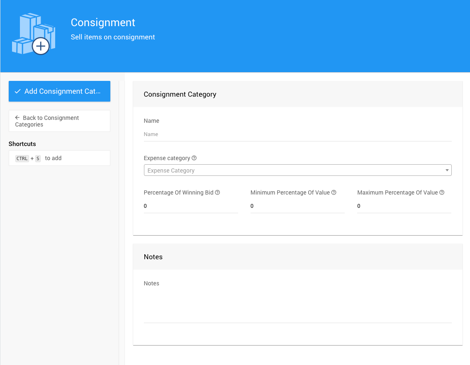
Task: Focus the Name text field
Action: pos(297,134)
